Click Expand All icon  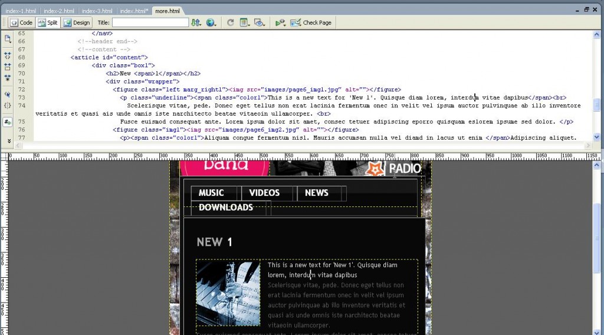(x=7, y=78)
